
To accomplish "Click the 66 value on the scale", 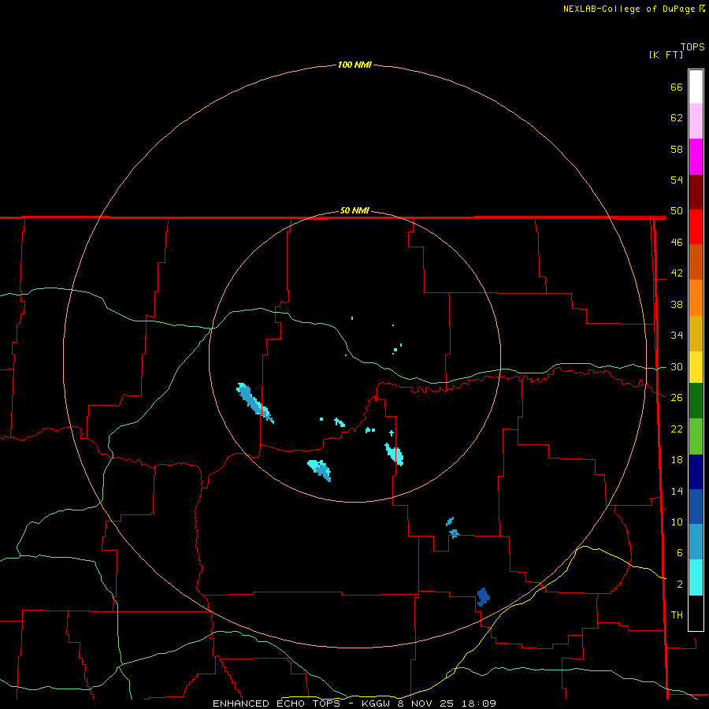I will tap(677, 87).
